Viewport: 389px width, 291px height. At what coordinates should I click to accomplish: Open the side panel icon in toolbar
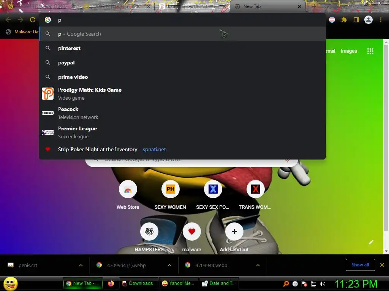pyautogui.click(x=356, y=20)
